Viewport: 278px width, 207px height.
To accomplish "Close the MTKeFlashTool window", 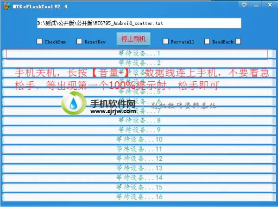I will tap(270, 4).
